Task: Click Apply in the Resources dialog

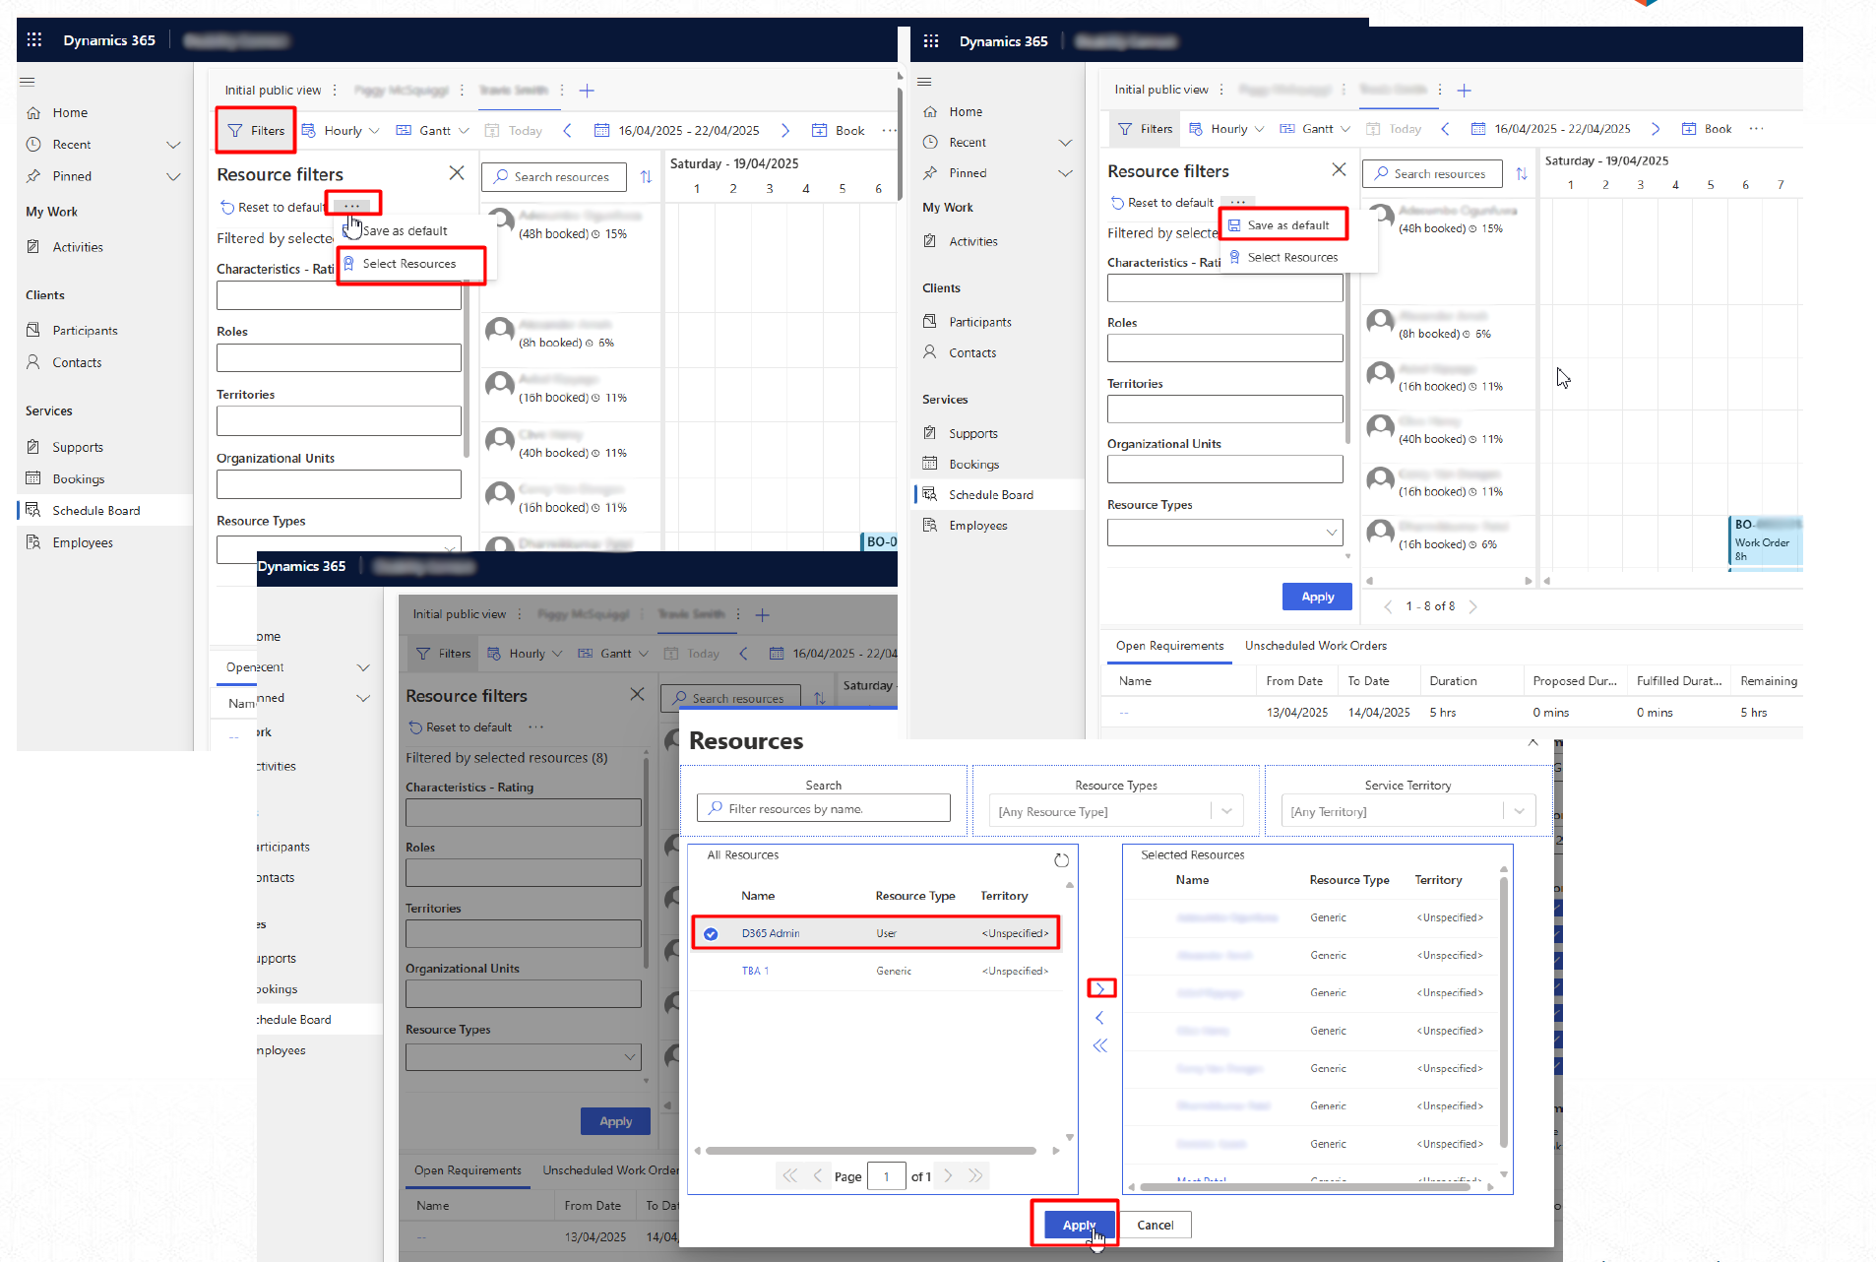Action: (x=1077, y=1225)
